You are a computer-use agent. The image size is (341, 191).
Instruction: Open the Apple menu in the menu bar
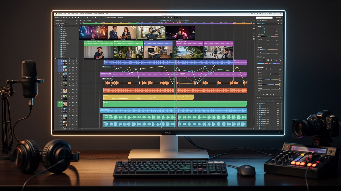click(x=56, y=13)
